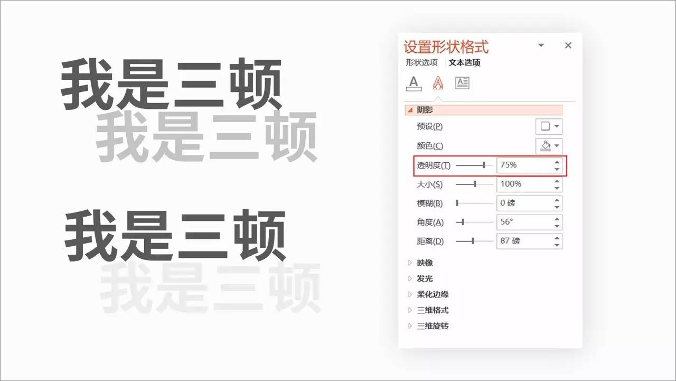Viewport: 676px width, 381px height.
Task: Open the 预设 shadow preset dropdown
Action: pos(549,127)
